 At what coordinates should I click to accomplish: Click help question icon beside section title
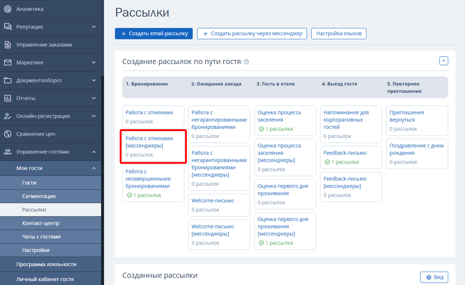tap(246, 62)
